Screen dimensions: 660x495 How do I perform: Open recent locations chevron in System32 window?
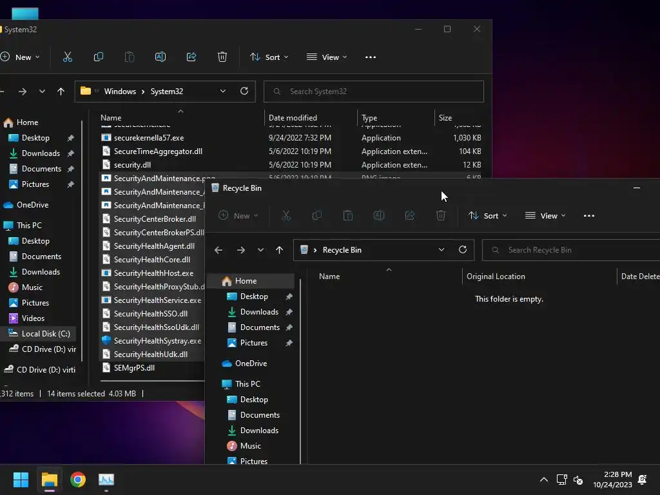point(42,92)
